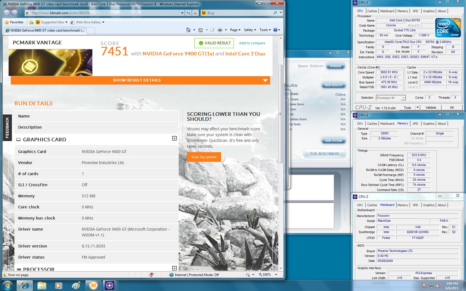
Task: Click the Help question mark icon
Action: pos(275,30)
